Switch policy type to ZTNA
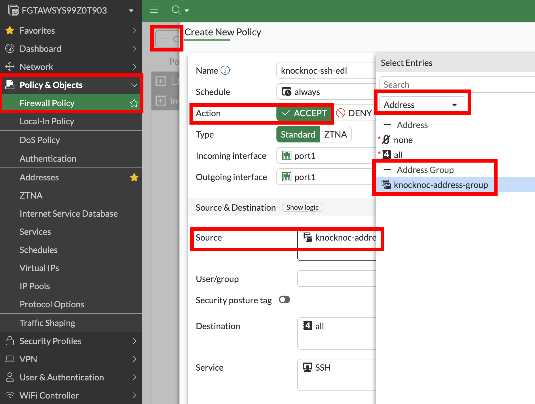 [335, 134]
